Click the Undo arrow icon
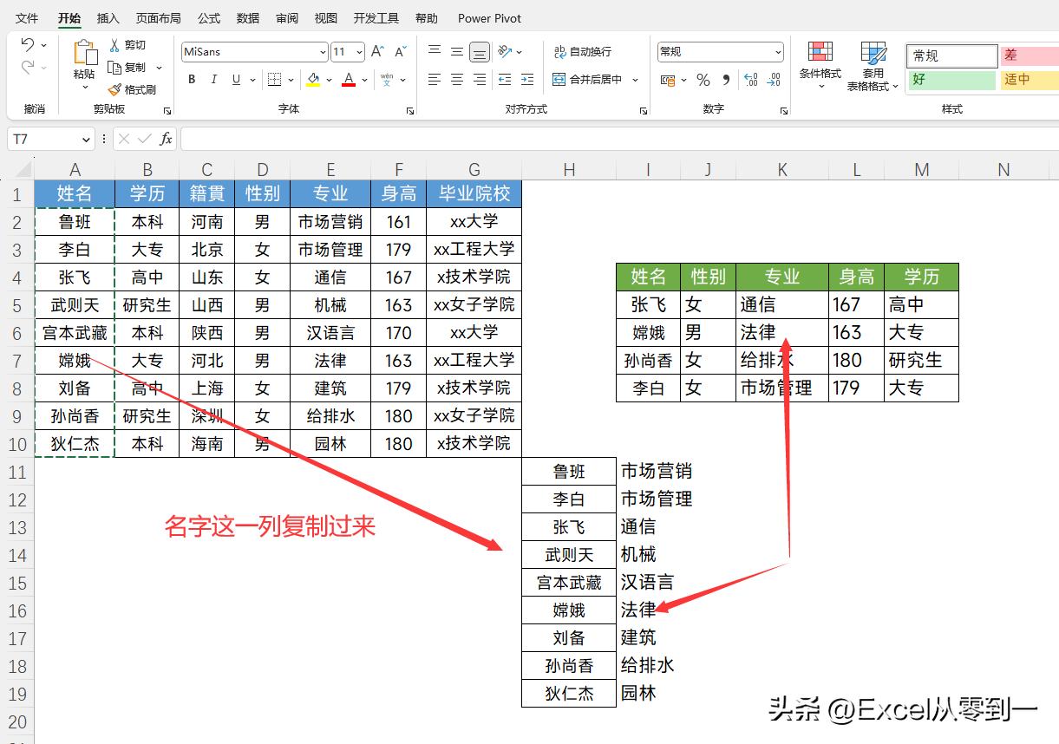Image resolution: width=1059 pixels, height=744 pixels. (27, 45)
